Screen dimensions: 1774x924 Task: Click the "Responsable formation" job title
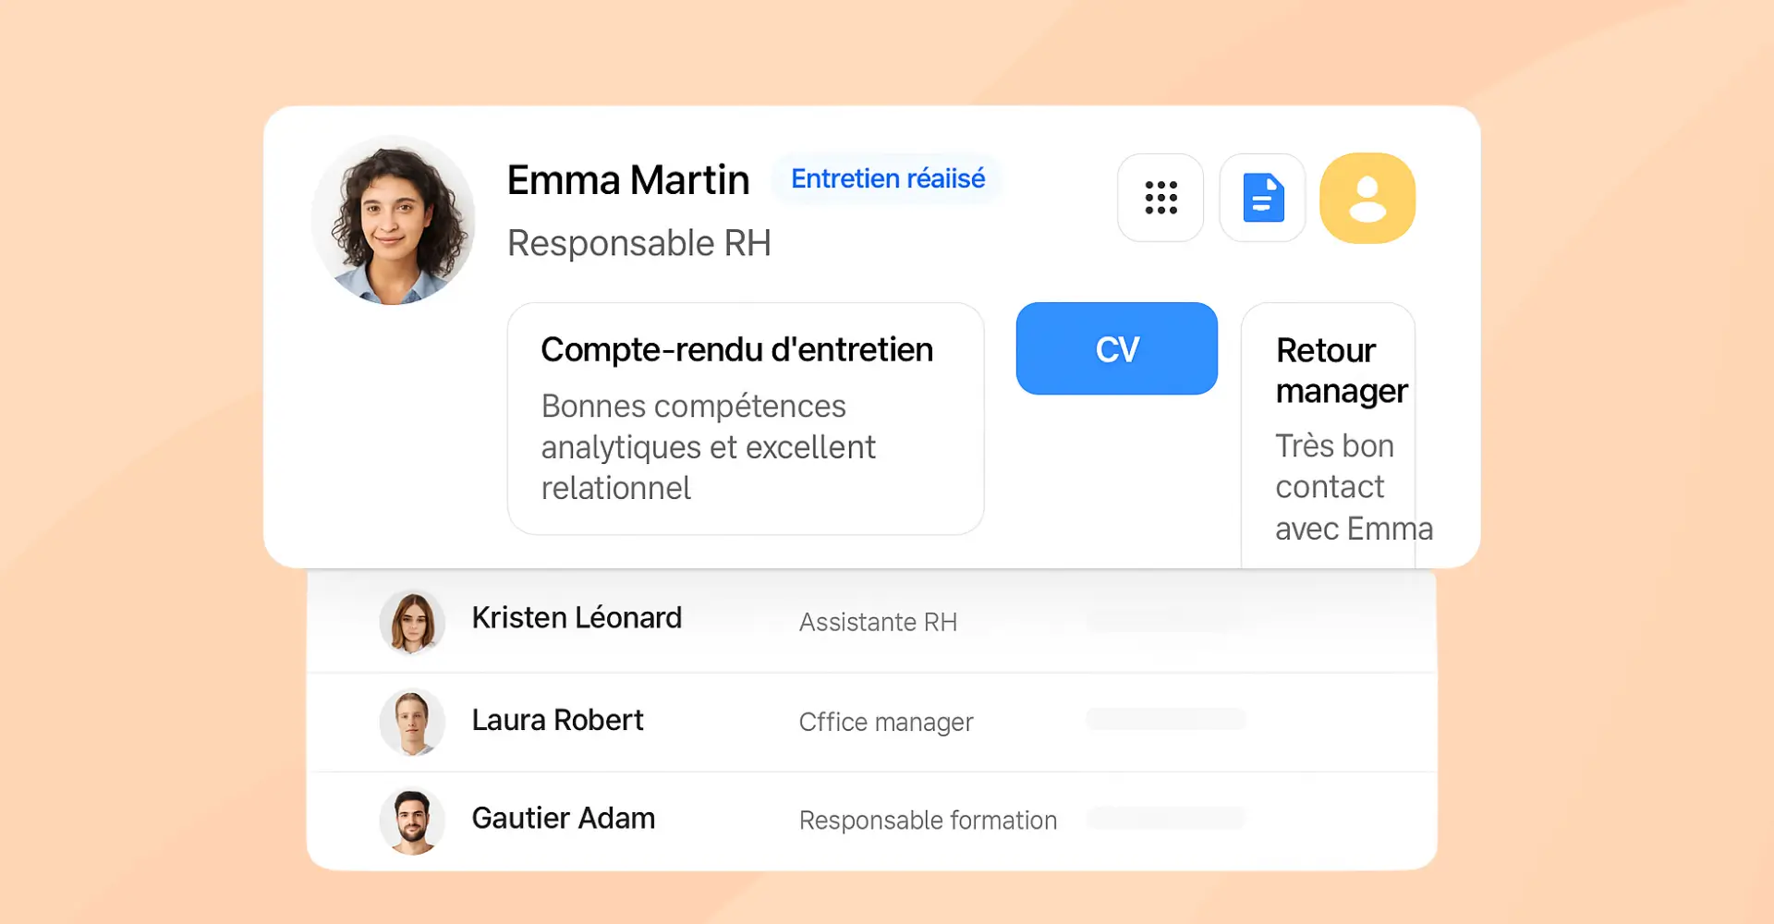(928, 821)
